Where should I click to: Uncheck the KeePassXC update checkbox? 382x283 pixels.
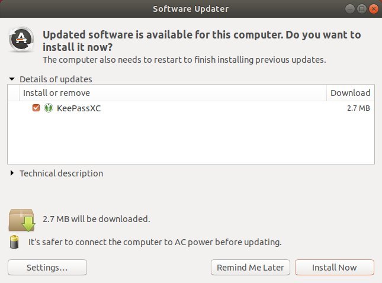pos(36,108)
